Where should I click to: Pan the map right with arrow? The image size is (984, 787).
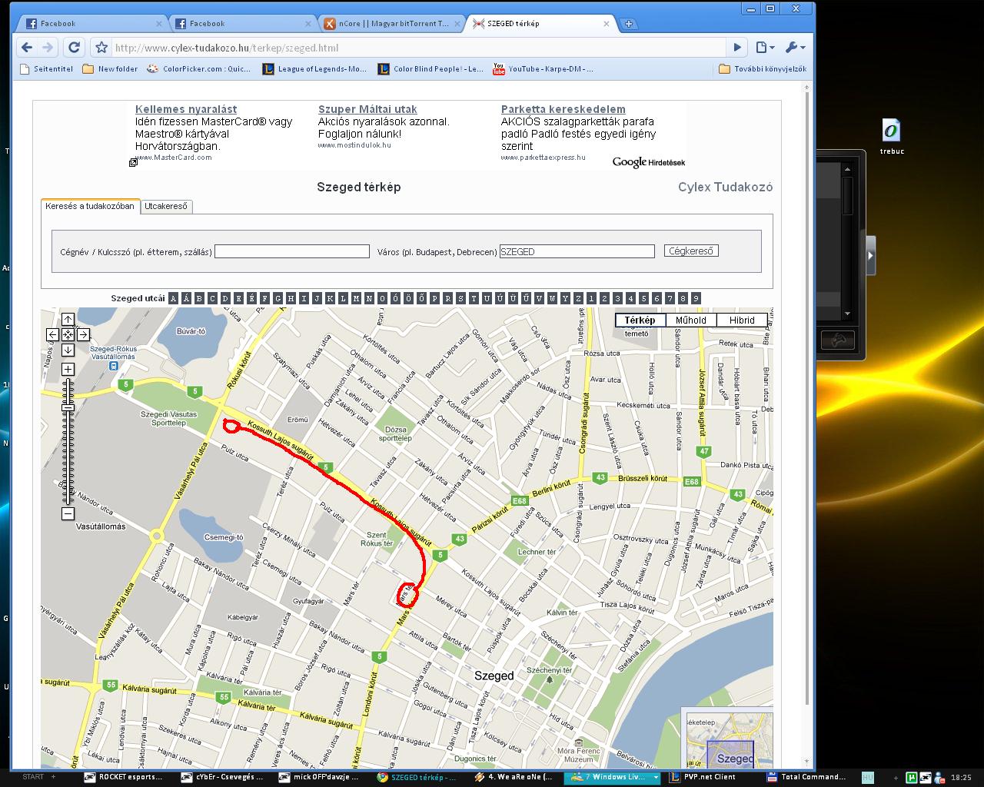coord(83,334)
